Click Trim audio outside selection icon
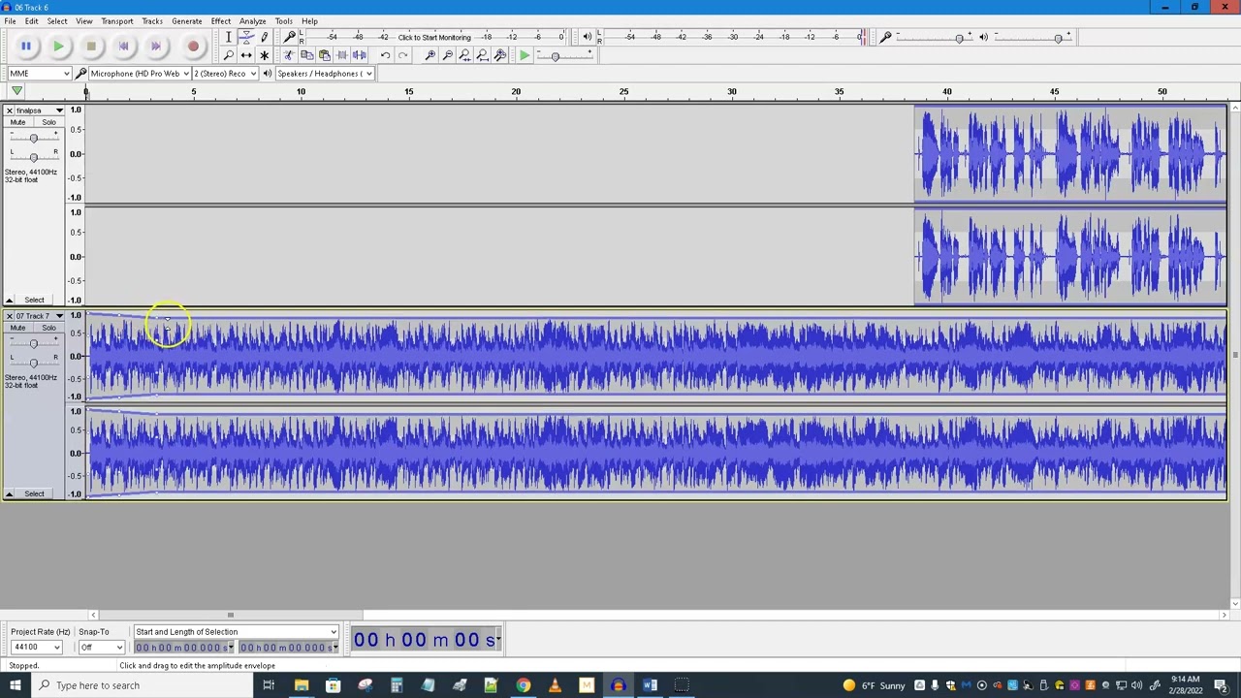 coord(341,55)
